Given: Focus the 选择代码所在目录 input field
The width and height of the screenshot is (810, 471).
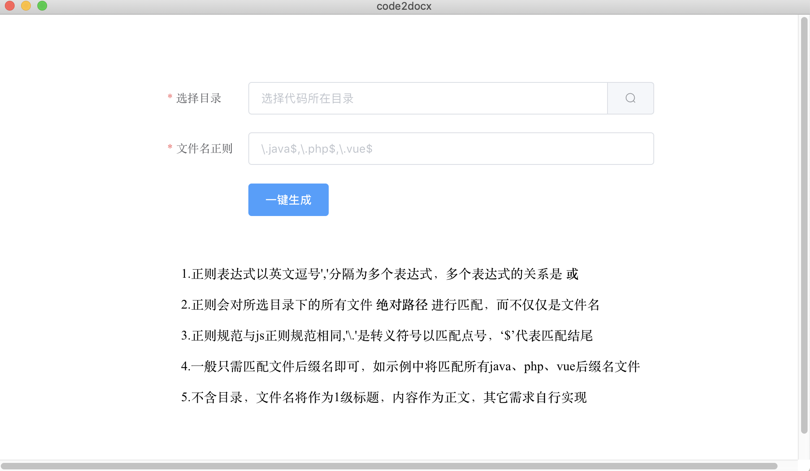Looking at the screenshot, I should coord(428,98).
